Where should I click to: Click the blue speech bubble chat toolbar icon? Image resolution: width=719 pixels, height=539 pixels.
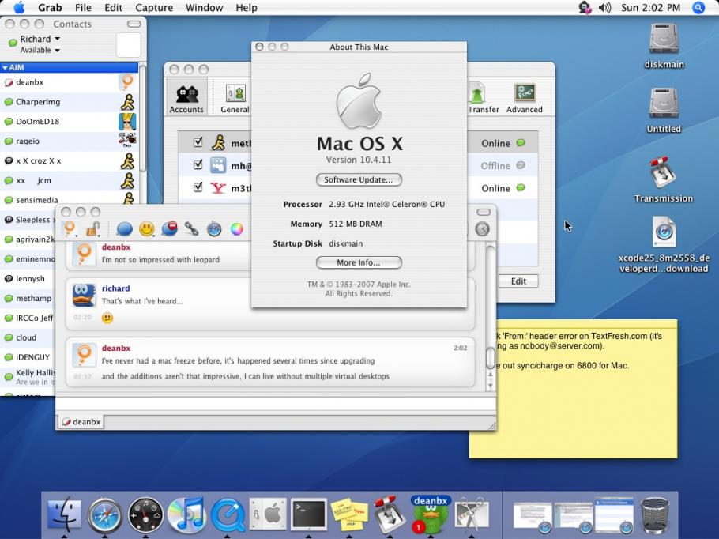pos(124,228)
